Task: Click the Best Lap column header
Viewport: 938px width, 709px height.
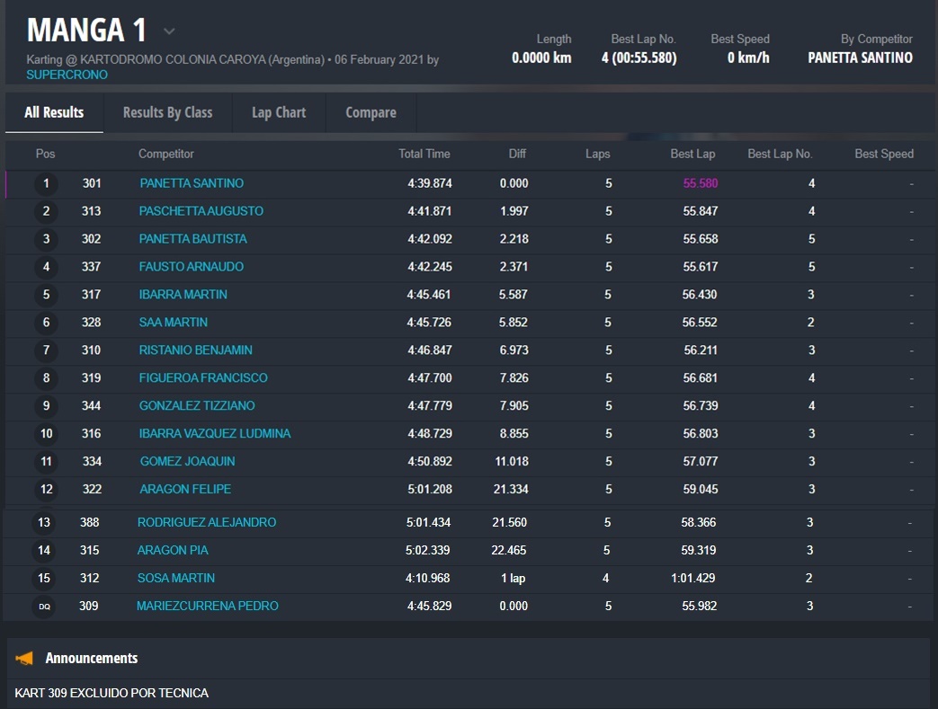Action: point(692,154)
